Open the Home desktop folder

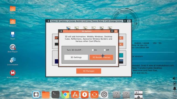point(13,10)
